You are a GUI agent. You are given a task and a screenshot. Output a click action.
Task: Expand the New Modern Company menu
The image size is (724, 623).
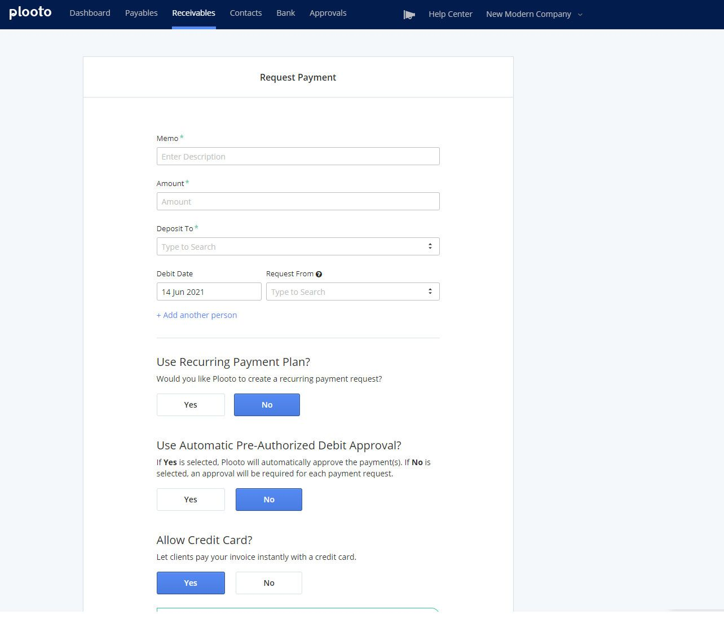click(x=533, y=14)
